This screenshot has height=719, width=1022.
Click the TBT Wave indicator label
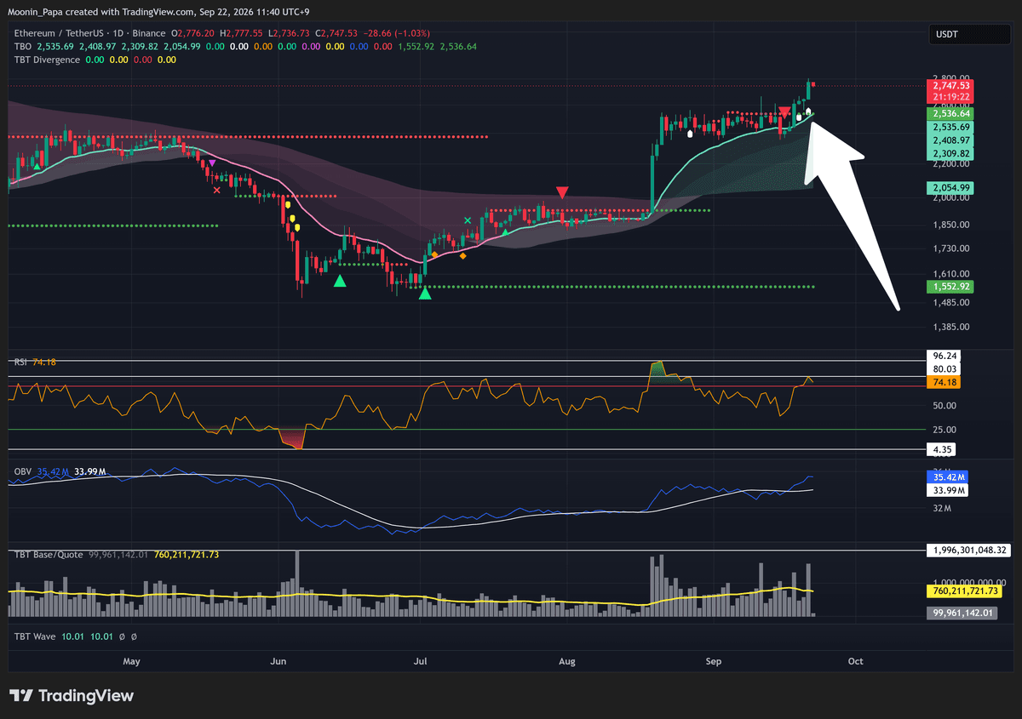click(x=37, y=636)
